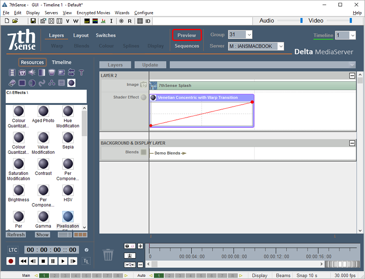Save the show with the floppy disk icon
Screen dimensions: 365x279
pyautogui.click(x=33, y=21)
